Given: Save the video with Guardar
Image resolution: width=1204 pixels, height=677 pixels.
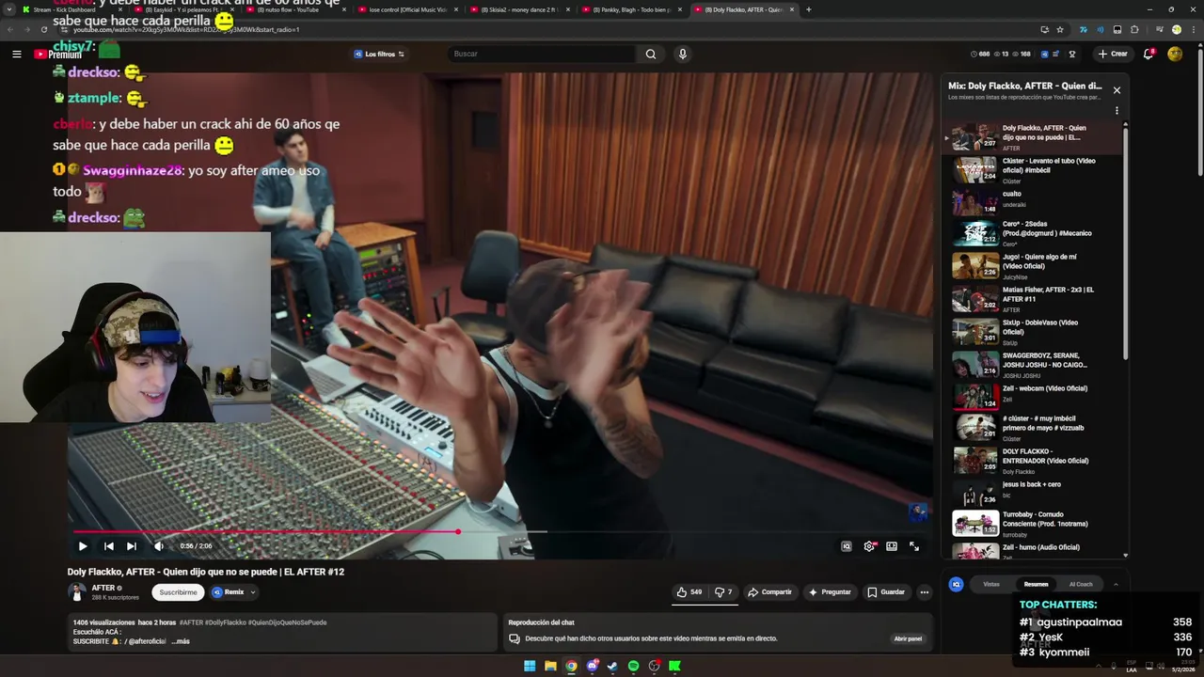Looking at the screenshot, I should coord(886,591).
